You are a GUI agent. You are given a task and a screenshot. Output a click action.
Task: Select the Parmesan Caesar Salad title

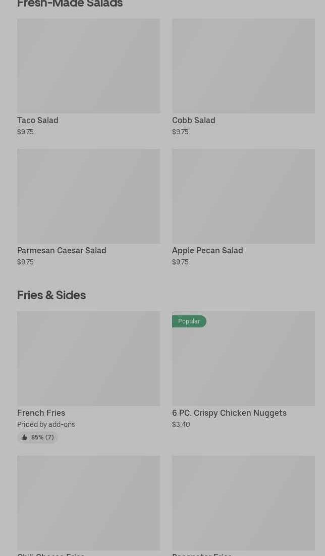pyautogui.click(x=62, y=250)
